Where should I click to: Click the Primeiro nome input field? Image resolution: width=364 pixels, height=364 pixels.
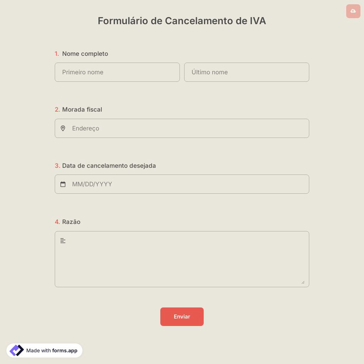pyautogui.click(x=117, y=72)
